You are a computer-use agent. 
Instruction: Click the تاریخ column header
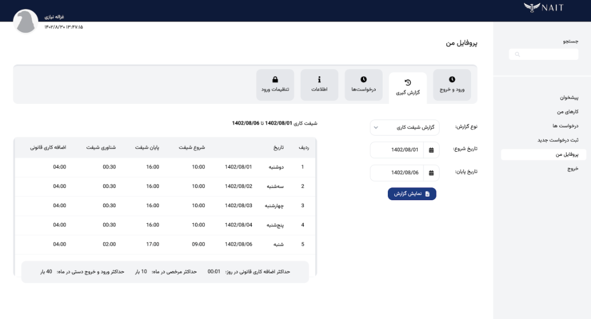pos(279,148)
